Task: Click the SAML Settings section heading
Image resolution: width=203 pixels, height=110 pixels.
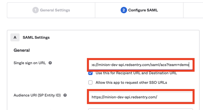Action: 36,38
